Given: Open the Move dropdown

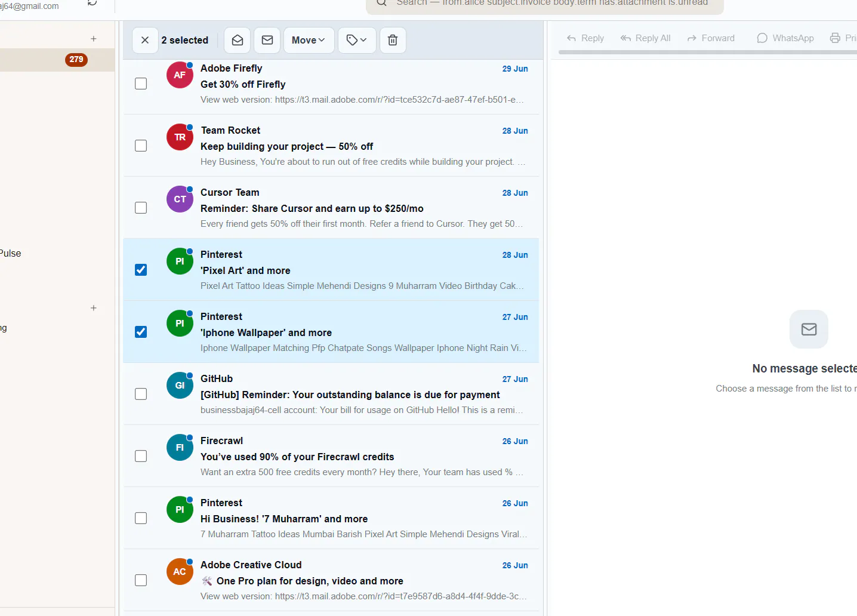Looking at the screenshot, I should click(309, 40).
